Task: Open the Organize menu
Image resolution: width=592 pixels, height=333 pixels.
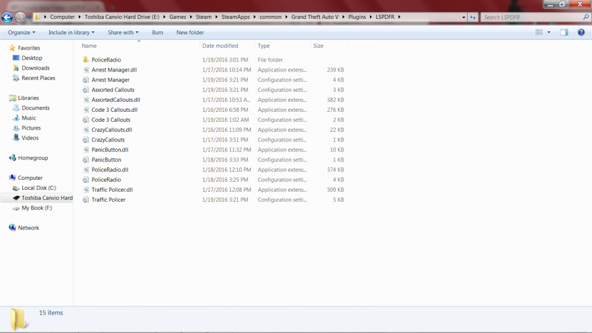Action: click(x=21, y=33)
